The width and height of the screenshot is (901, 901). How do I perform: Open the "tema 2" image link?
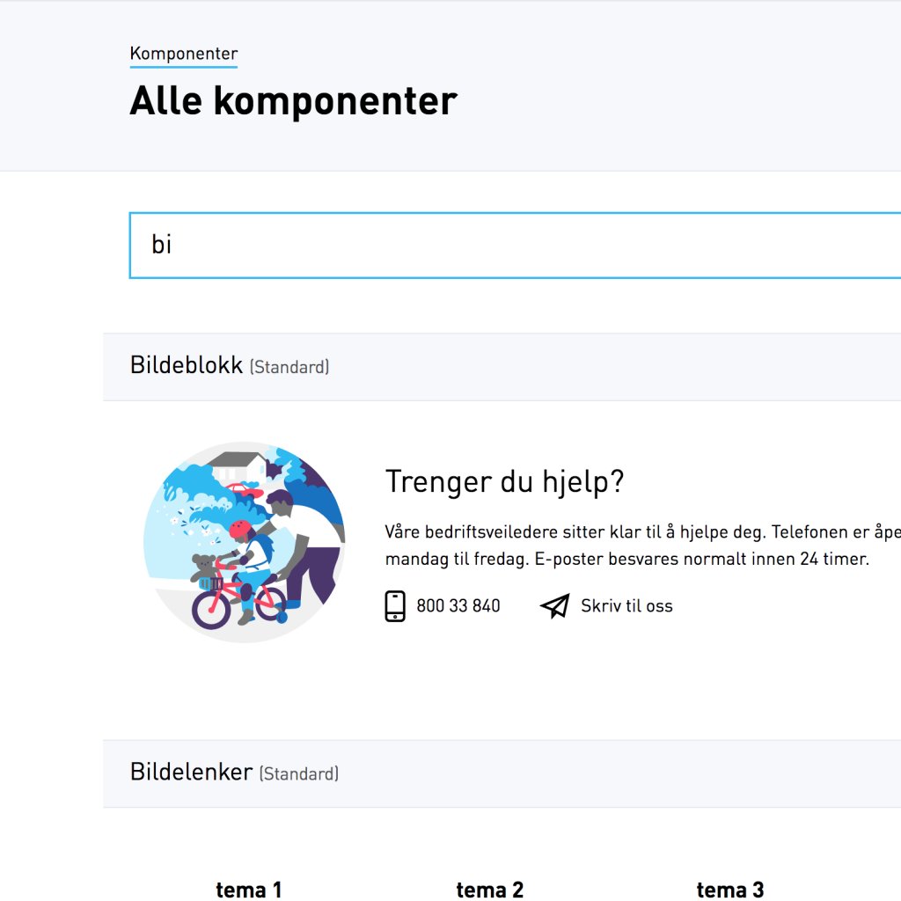click(x=489, y=890)
